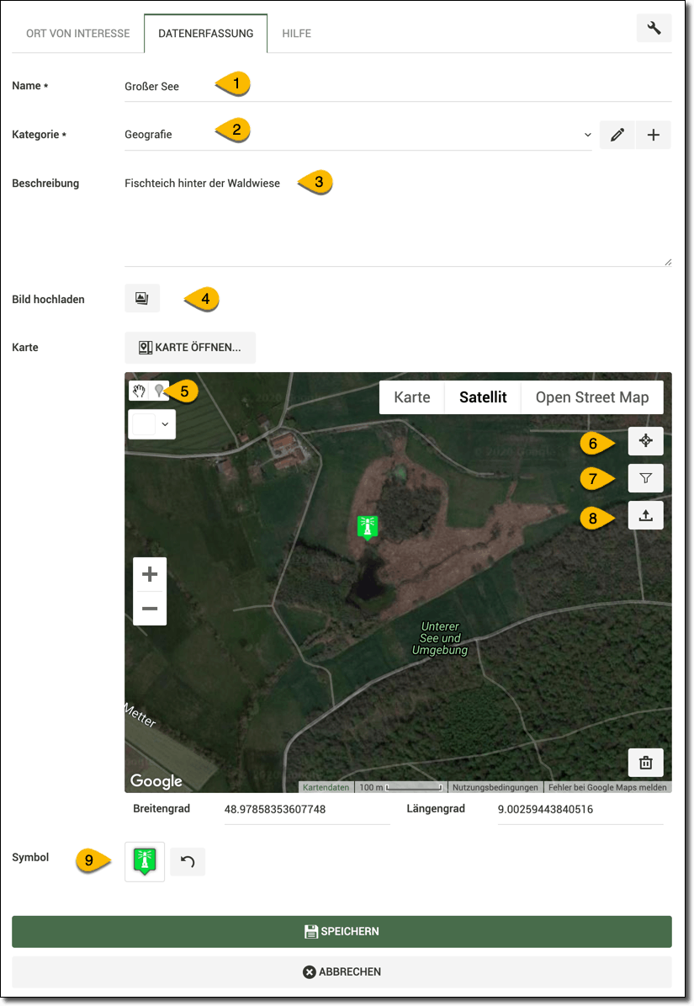Zoom in the map with plus

coord(150,574)
